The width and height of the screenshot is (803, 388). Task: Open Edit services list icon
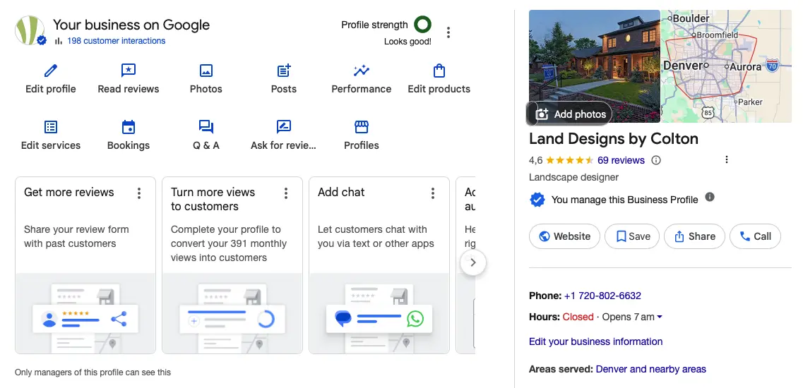[x=51, y=128]
